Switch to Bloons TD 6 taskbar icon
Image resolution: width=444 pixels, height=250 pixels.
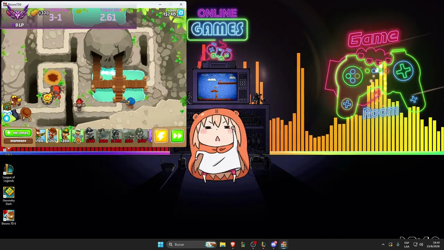click(x=284, y=244)
